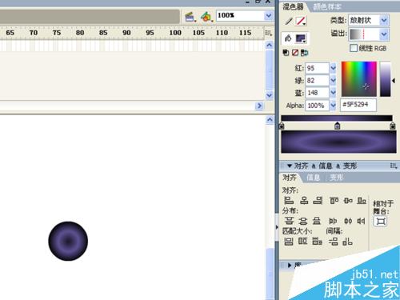
Task: Click align left edge icon
Action: (289, 200)
